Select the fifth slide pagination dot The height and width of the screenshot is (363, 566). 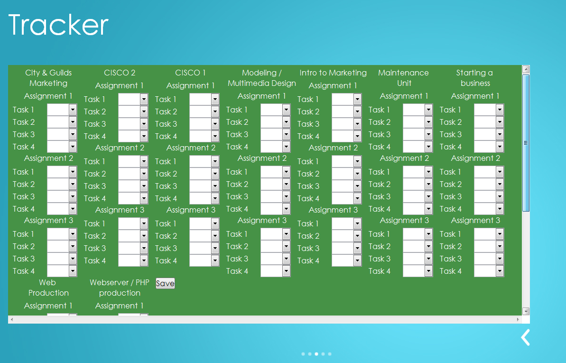(330, 354)
